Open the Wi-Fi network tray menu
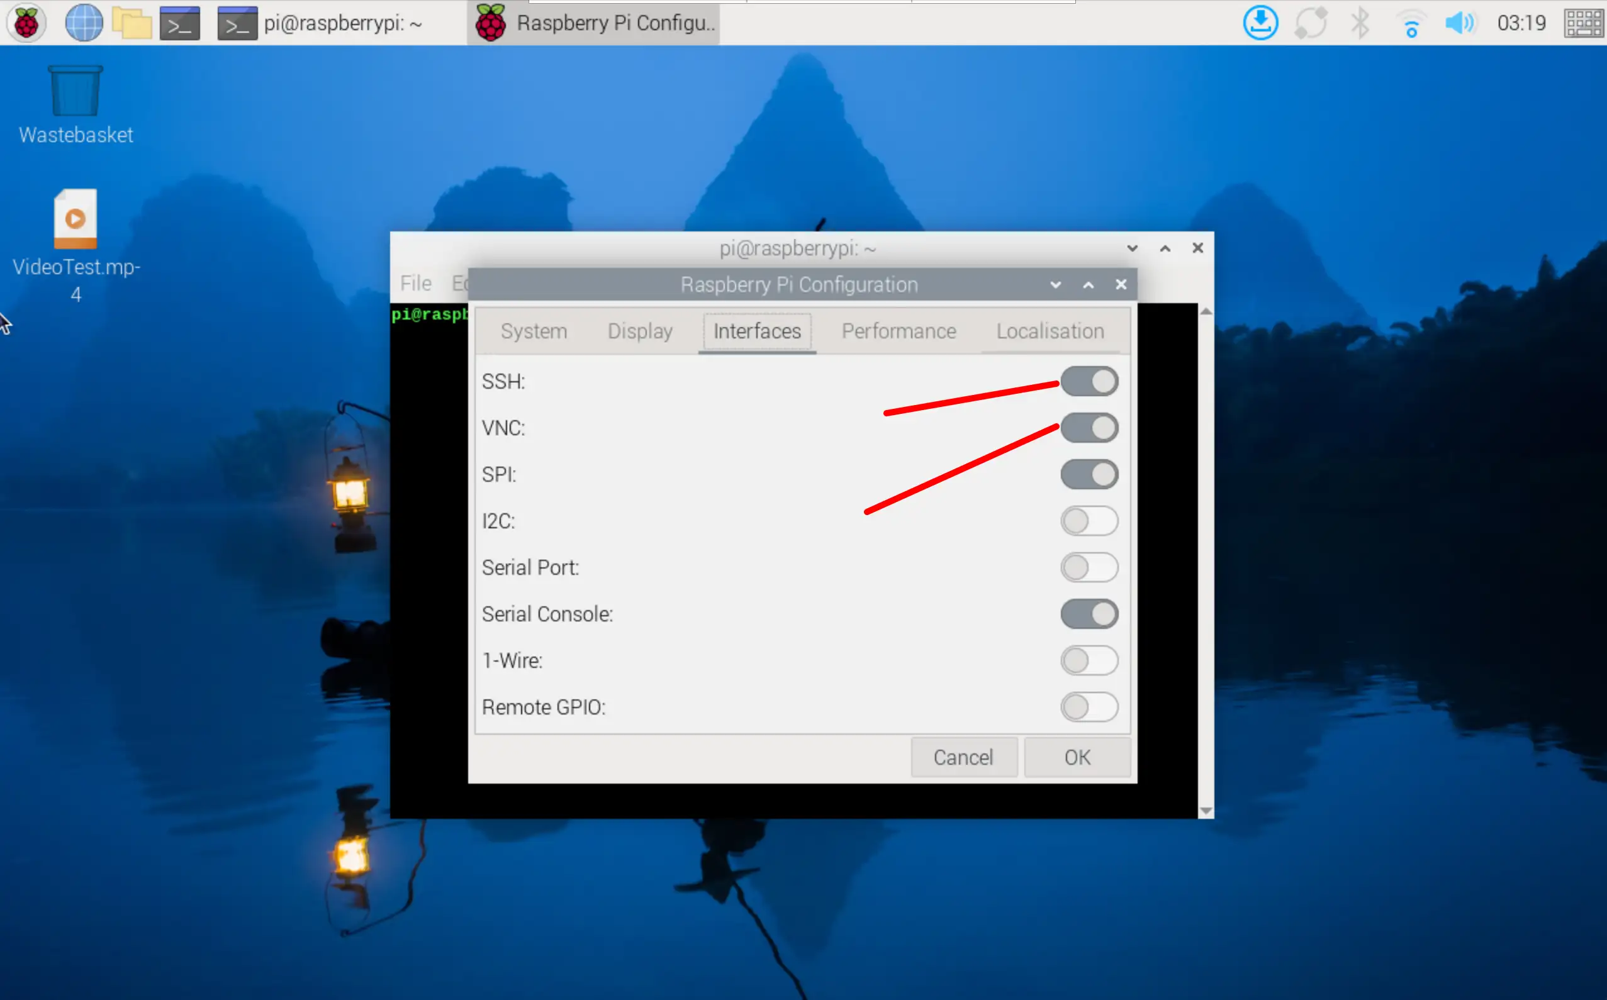This screenshot has width=1607, height=1000. pyautogui.click(x=1411, y=24)
